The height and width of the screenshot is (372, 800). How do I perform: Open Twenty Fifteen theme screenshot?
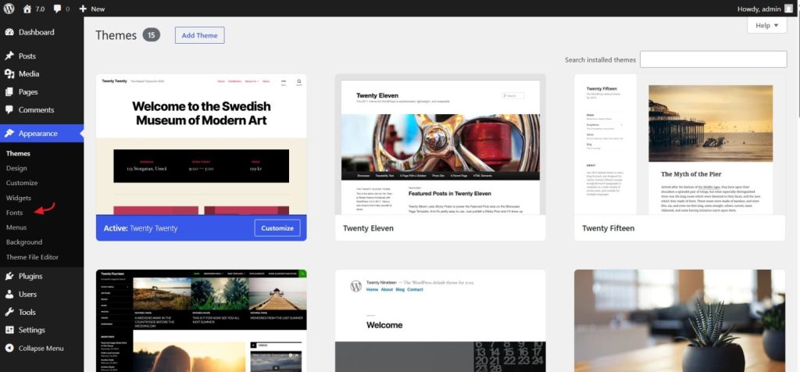680,145
